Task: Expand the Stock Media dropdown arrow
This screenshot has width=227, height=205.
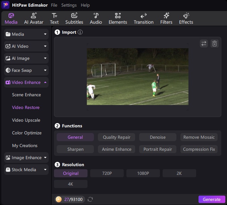Action: [45, 170]
